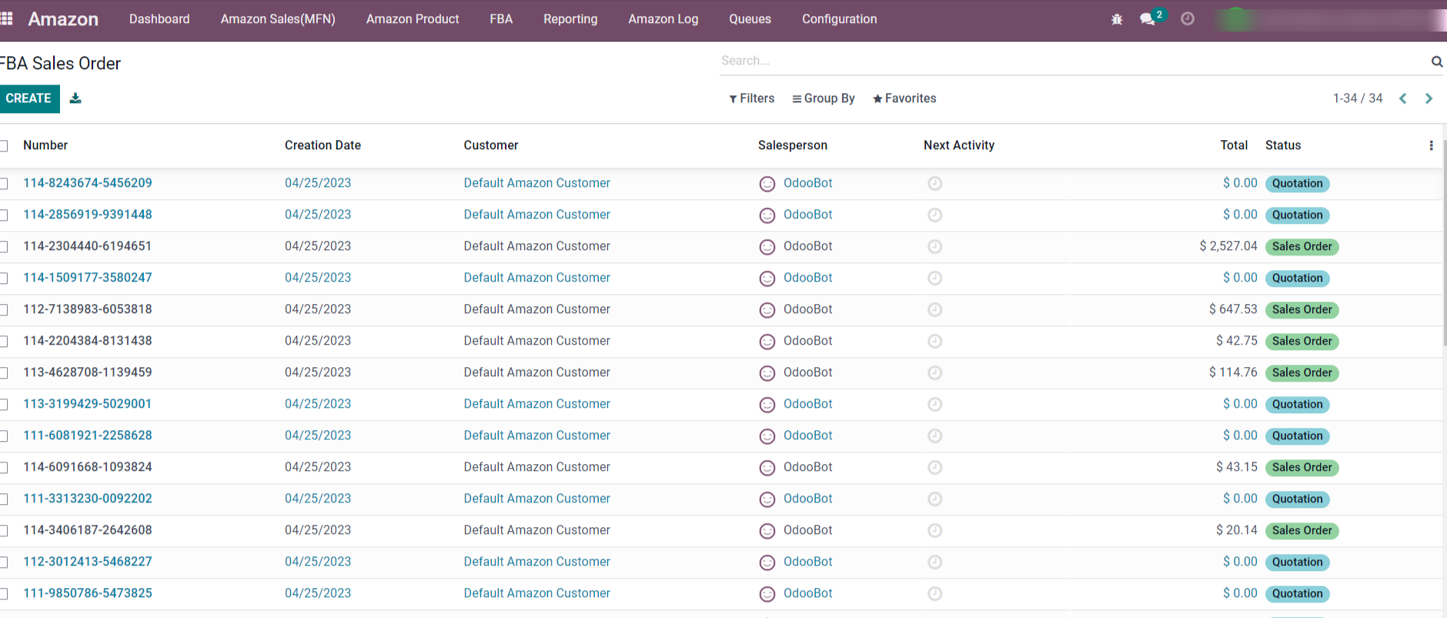Check the box for order 114-2304440-6194651
1447x618 pixels.
(3, 246)
